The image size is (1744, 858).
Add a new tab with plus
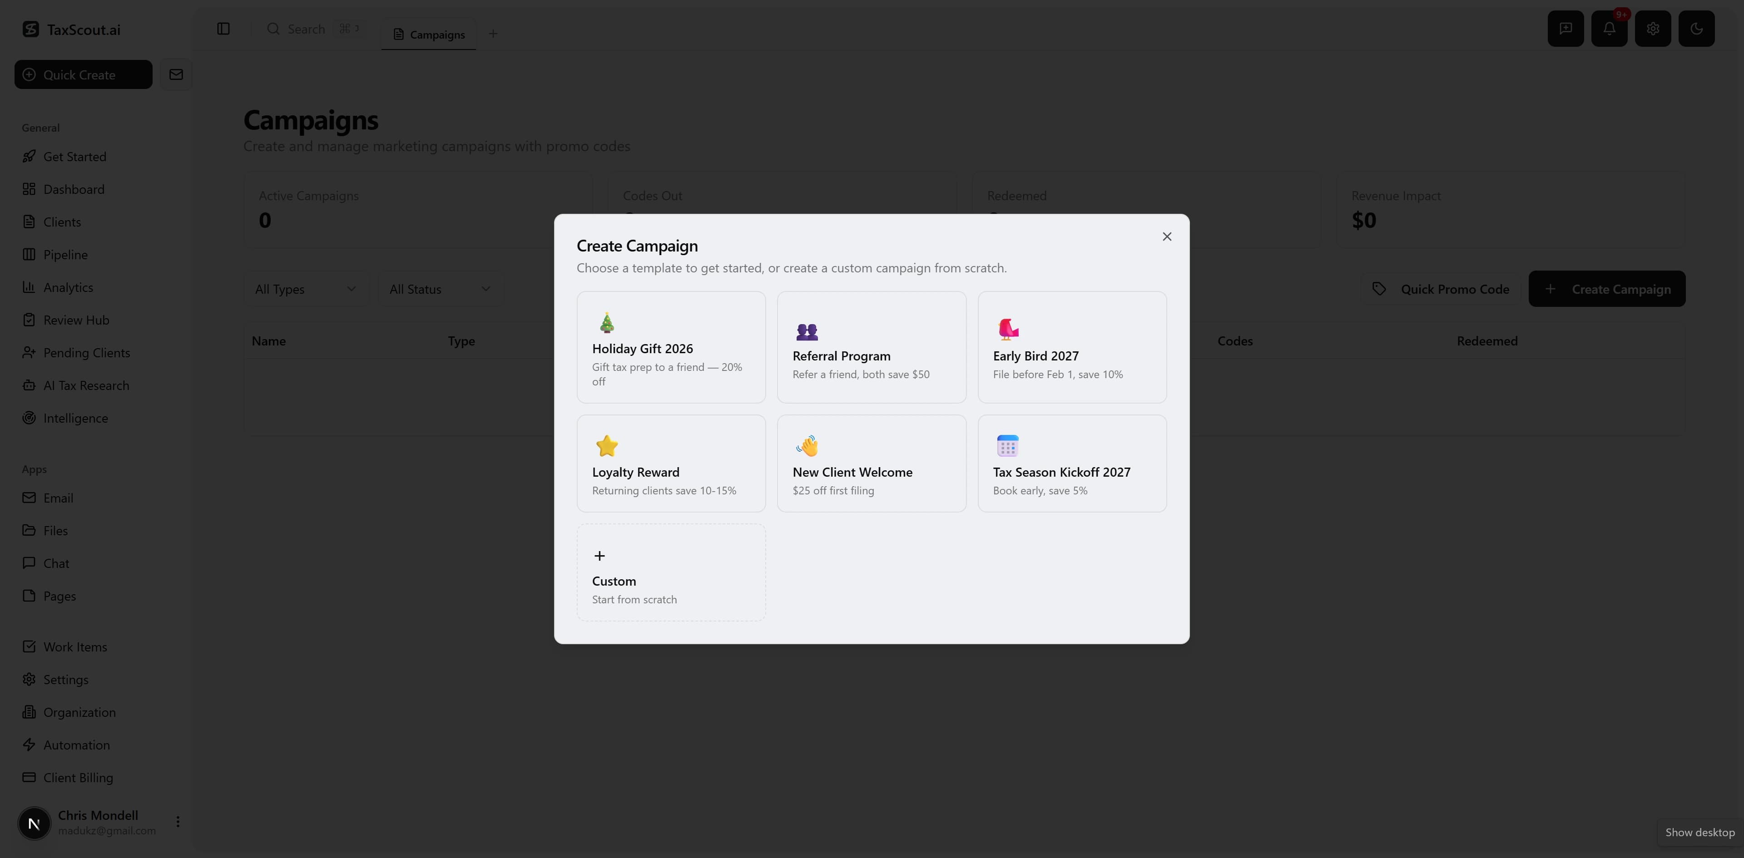(x=493, y=34)
